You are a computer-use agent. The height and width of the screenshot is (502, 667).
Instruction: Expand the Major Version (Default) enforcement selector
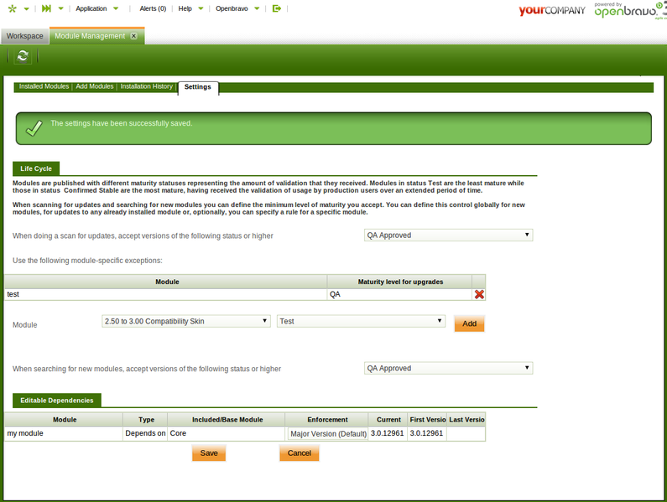[x=328, y=434]
